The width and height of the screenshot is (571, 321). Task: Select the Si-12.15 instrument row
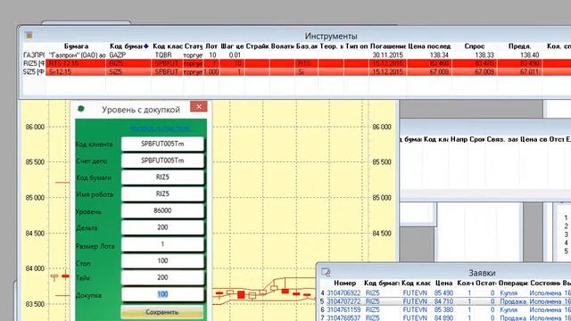pyautogui.click(x=297, y=71)
